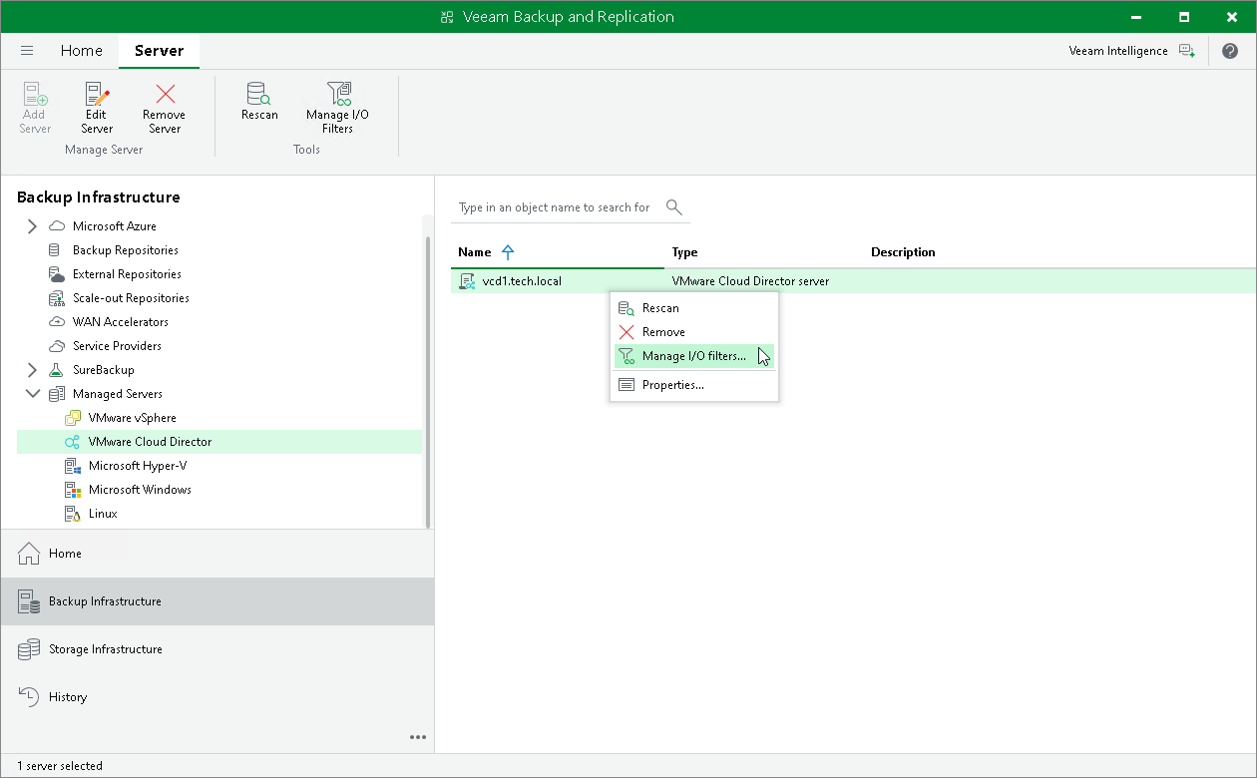Choose Rescan from the context menu
The width and height of the screenshot is (1257, 778).
693,308
